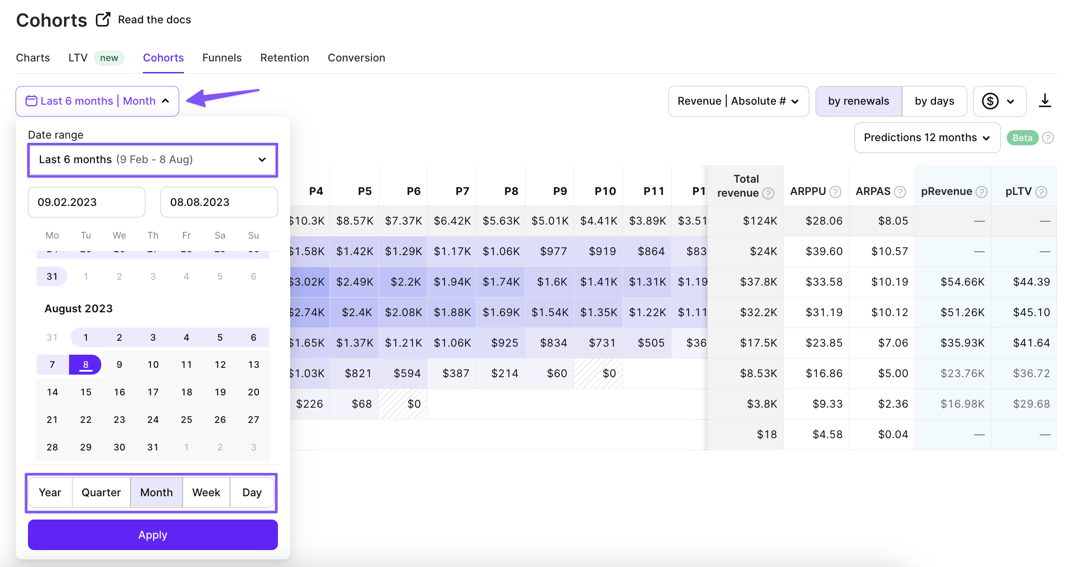Image resolution: width=1072 pixels, height=567 pixels.
Task: Click the ARPAS help question icon
Action: click(900, 192)
